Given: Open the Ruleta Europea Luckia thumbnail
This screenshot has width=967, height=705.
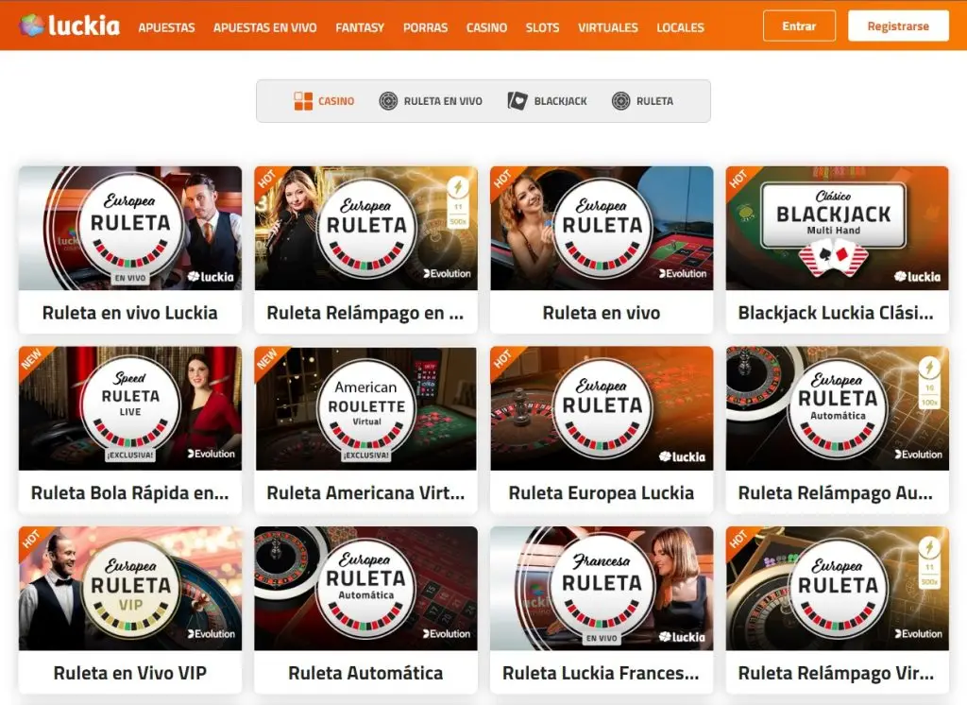Looking at the screenshot, I should point(602,408).
